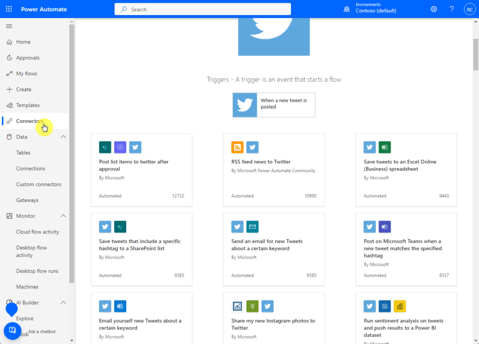Open 'Send an email for new Tweets' template

click(274, 250)
